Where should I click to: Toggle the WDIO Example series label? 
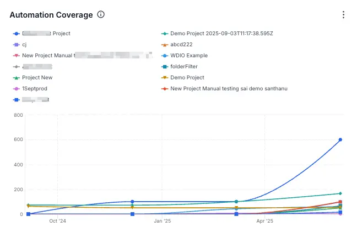click(189, 56)
